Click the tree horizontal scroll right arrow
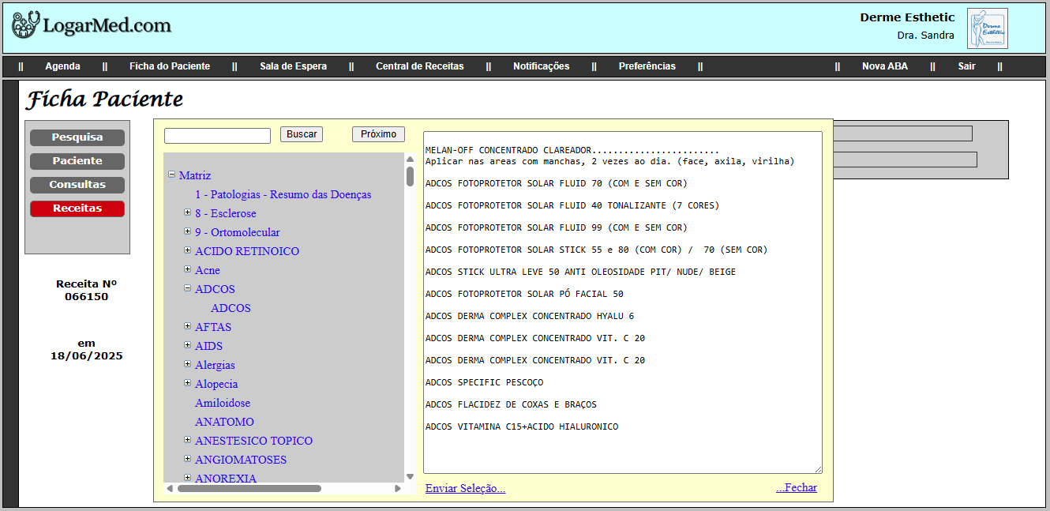The height and width of the screenshot is (511, 1050). pos(398,488)
